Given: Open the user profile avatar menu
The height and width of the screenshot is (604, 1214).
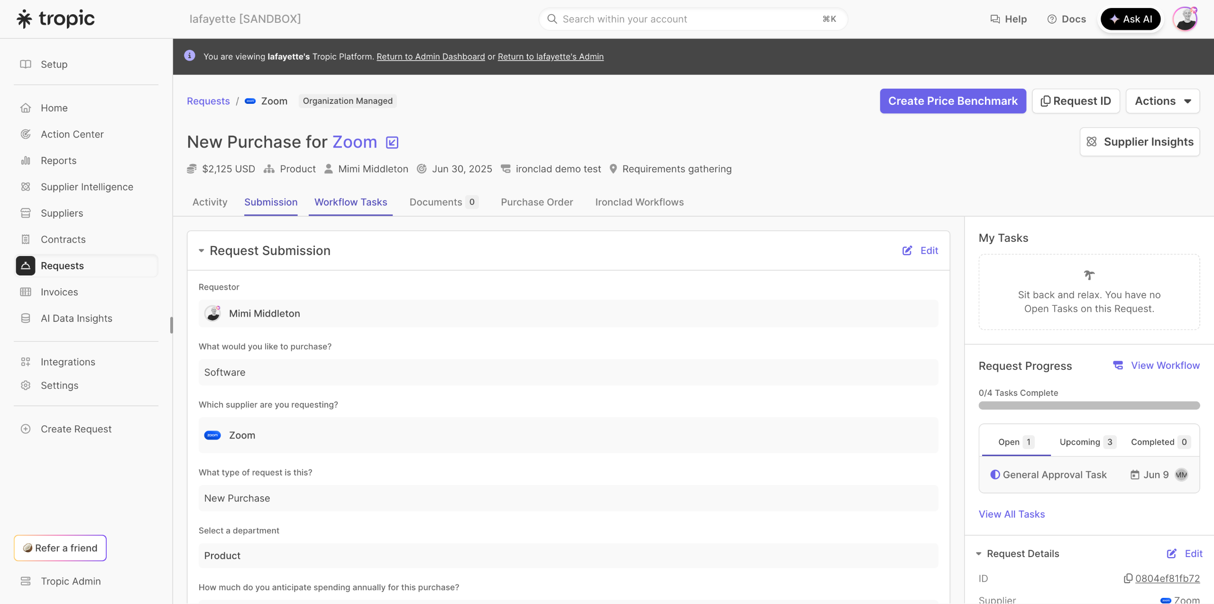Looking at the screenshot, I should [x=1185, y=19].
